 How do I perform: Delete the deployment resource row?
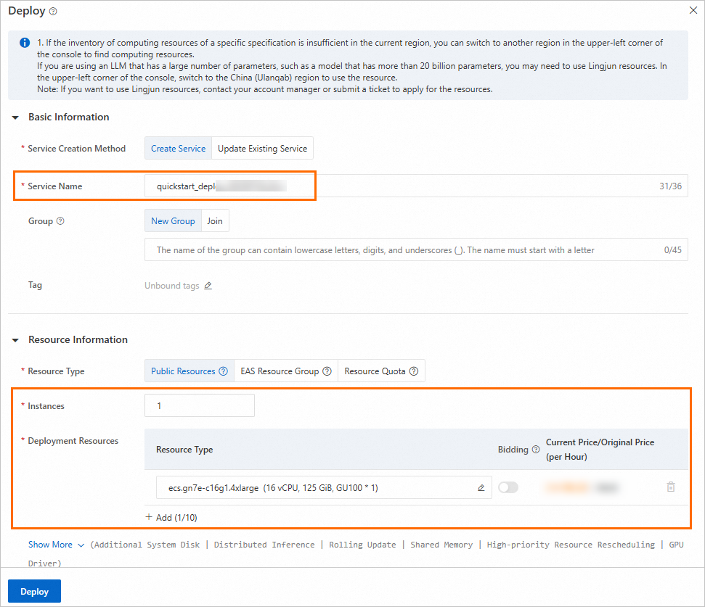coord(671,487)
